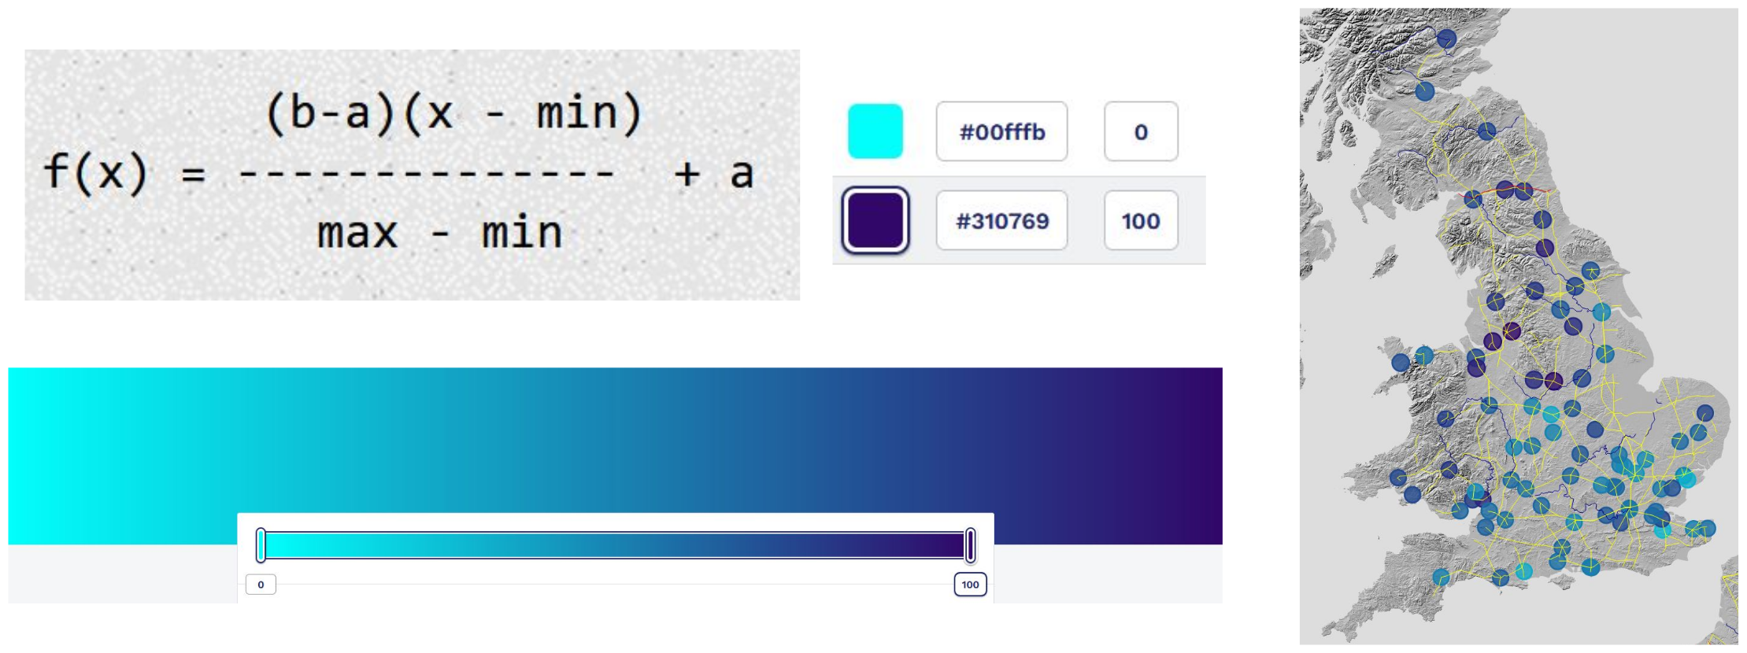Select the bright cyan marker near Thames estuary
1747x653 pixels.
[1685, 477]
